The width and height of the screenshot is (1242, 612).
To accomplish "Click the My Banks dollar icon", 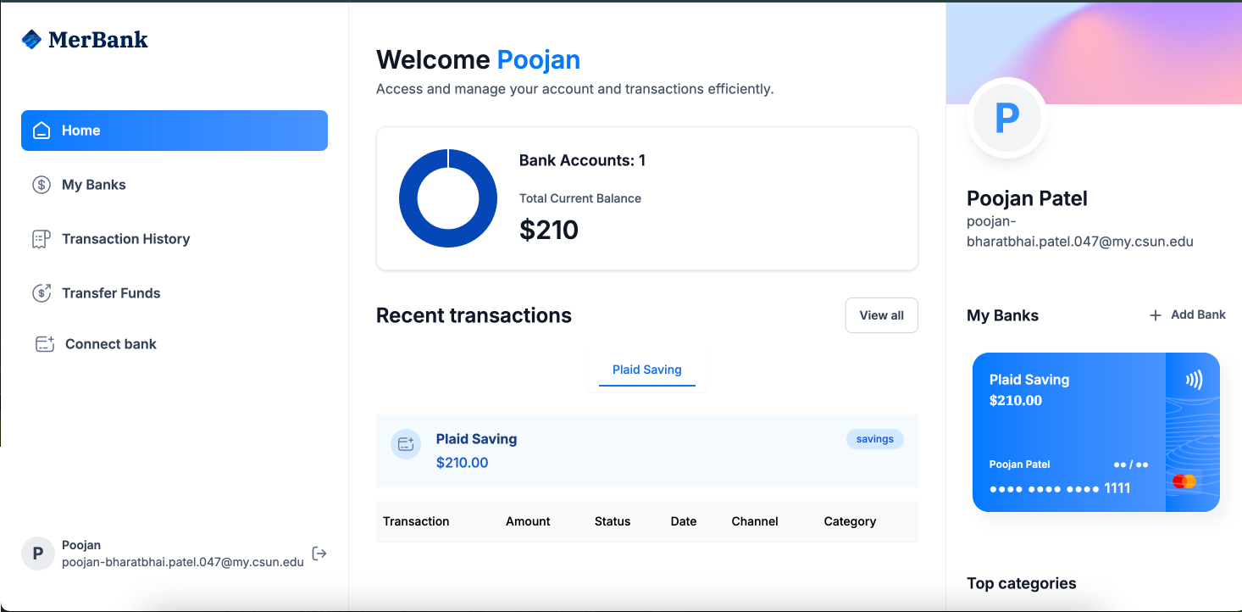I will pyautogui.click(x=41, y=184).
